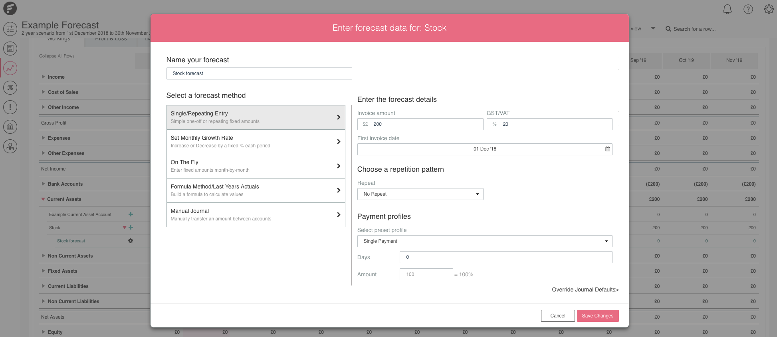Collapse the Current Assets section

click(x=43, y=199)
